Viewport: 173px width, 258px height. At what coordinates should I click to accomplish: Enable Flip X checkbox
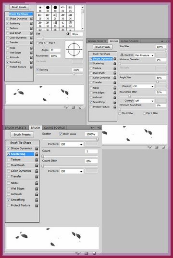(x=37, y=43)
